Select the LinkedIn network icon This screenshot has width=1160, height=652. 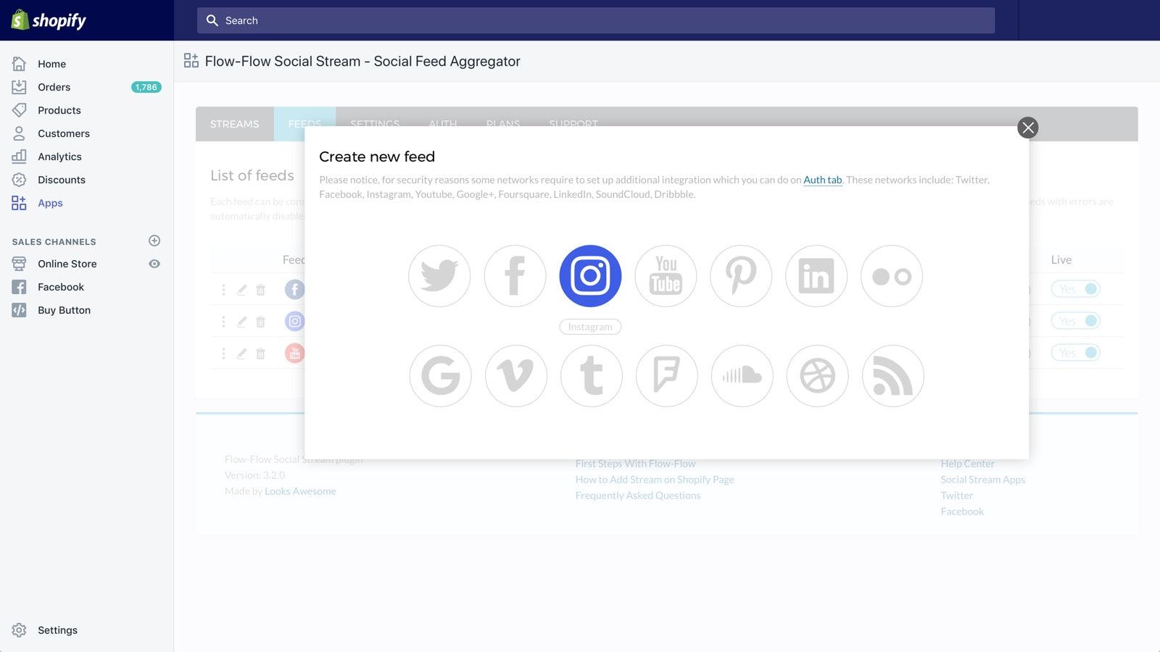tap(816, 275)
